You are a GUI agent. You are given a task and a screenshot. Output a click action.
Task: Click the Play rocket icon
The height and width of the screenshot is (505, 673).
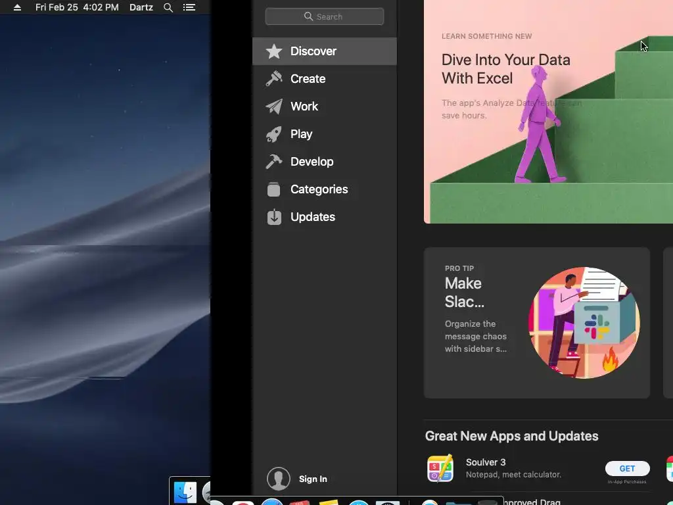pos(274,134)
